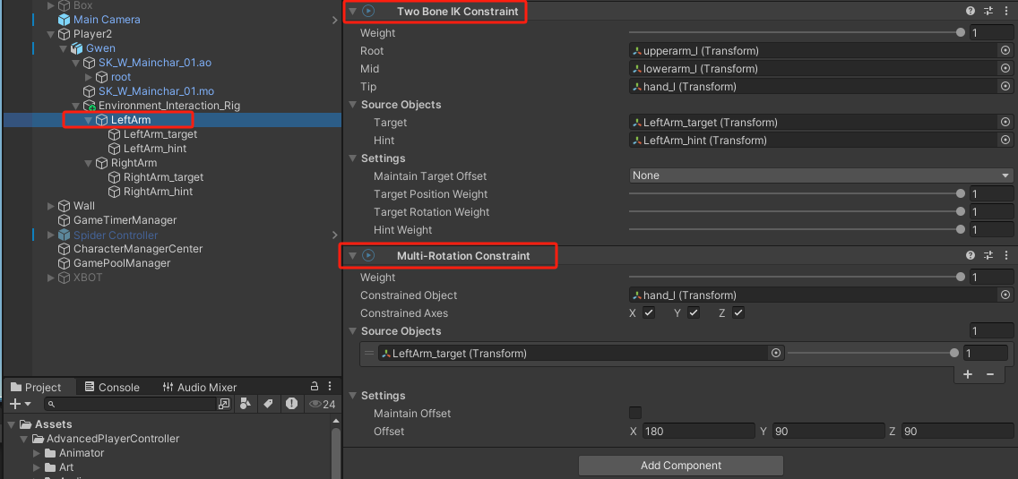The image size is (1018, 479).
Task: Remove source object with minus button
Action: point(990,374)
